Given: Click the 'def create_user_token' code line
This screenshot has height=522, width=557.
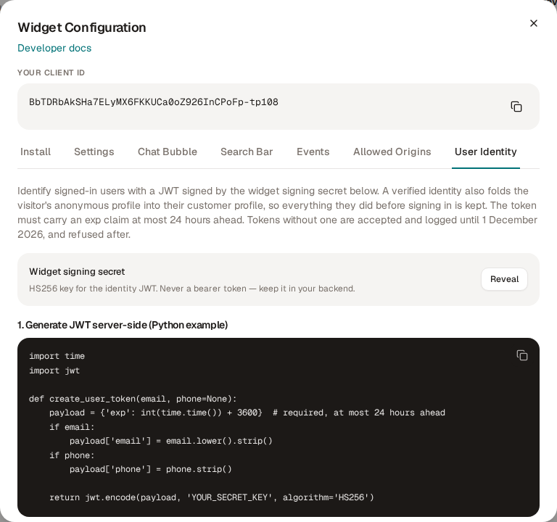Looking at the screenshot, I should pyautogui.click(x=133, y=399).
